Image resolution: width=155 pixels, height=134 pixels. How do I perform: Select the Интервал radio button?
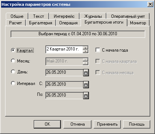point(13,83)
